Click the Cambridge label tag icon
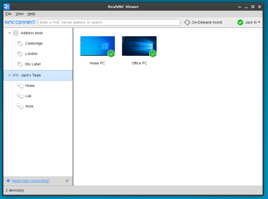This screenshot has width=268, height=199. click(x=20, y=44)
